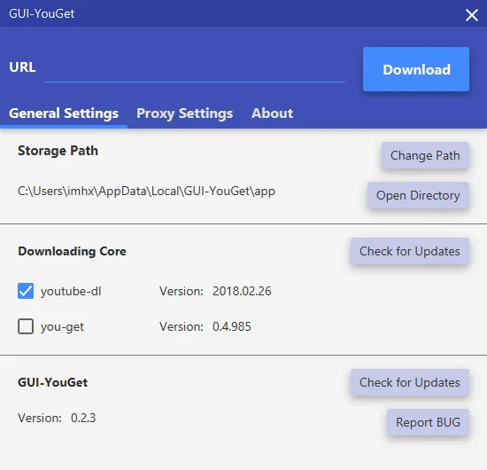Go to the About tab
Viewport: 487px width, 470px height.
click(272, 114)
